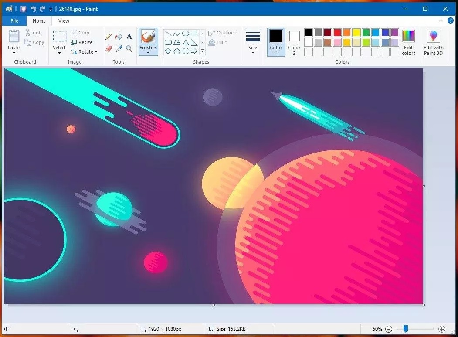Click the Select rectangle tool icon

60,37
